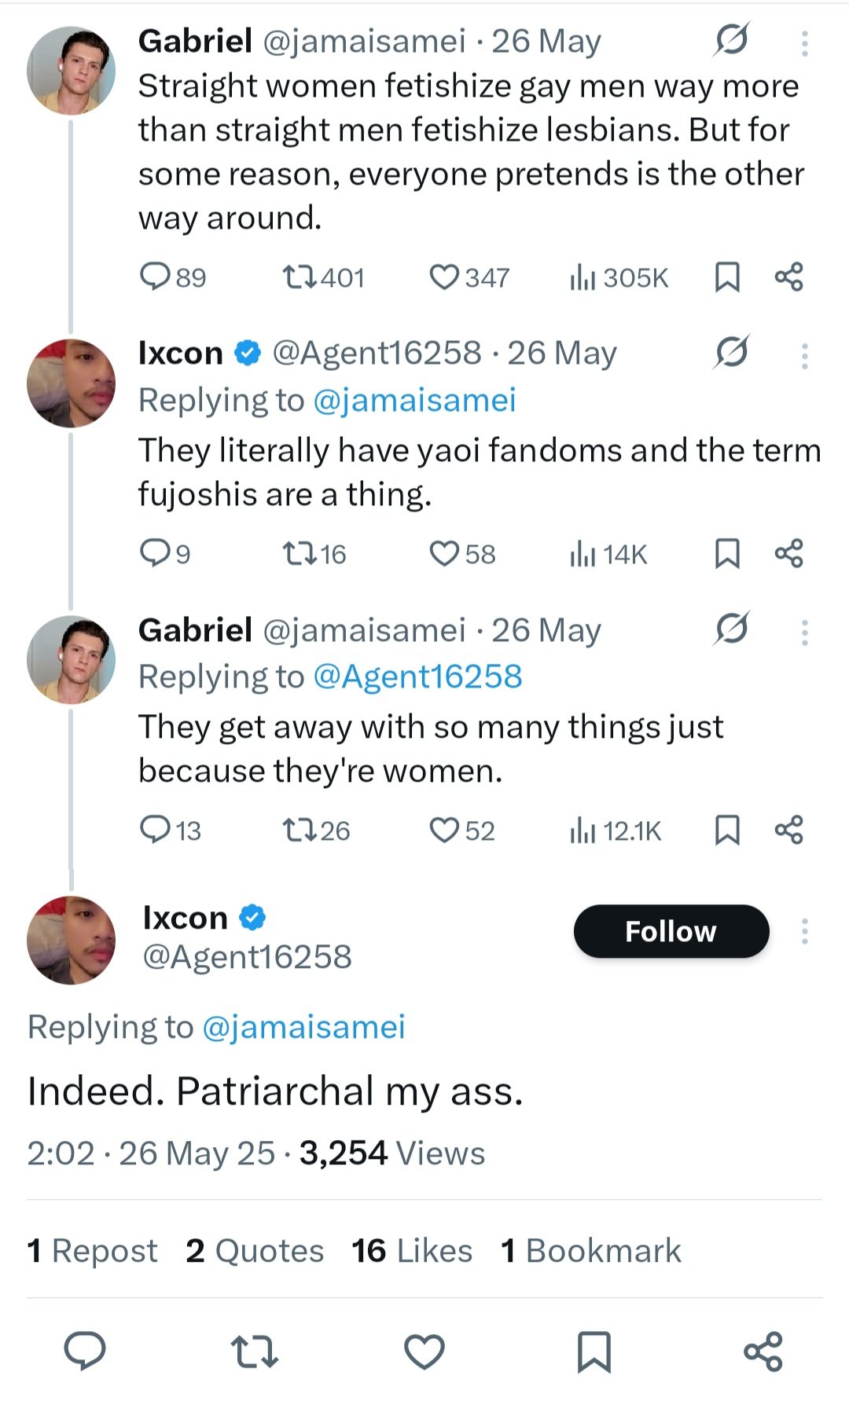View the 16 Likes list
The image size is (849, 1401).
412,1251
